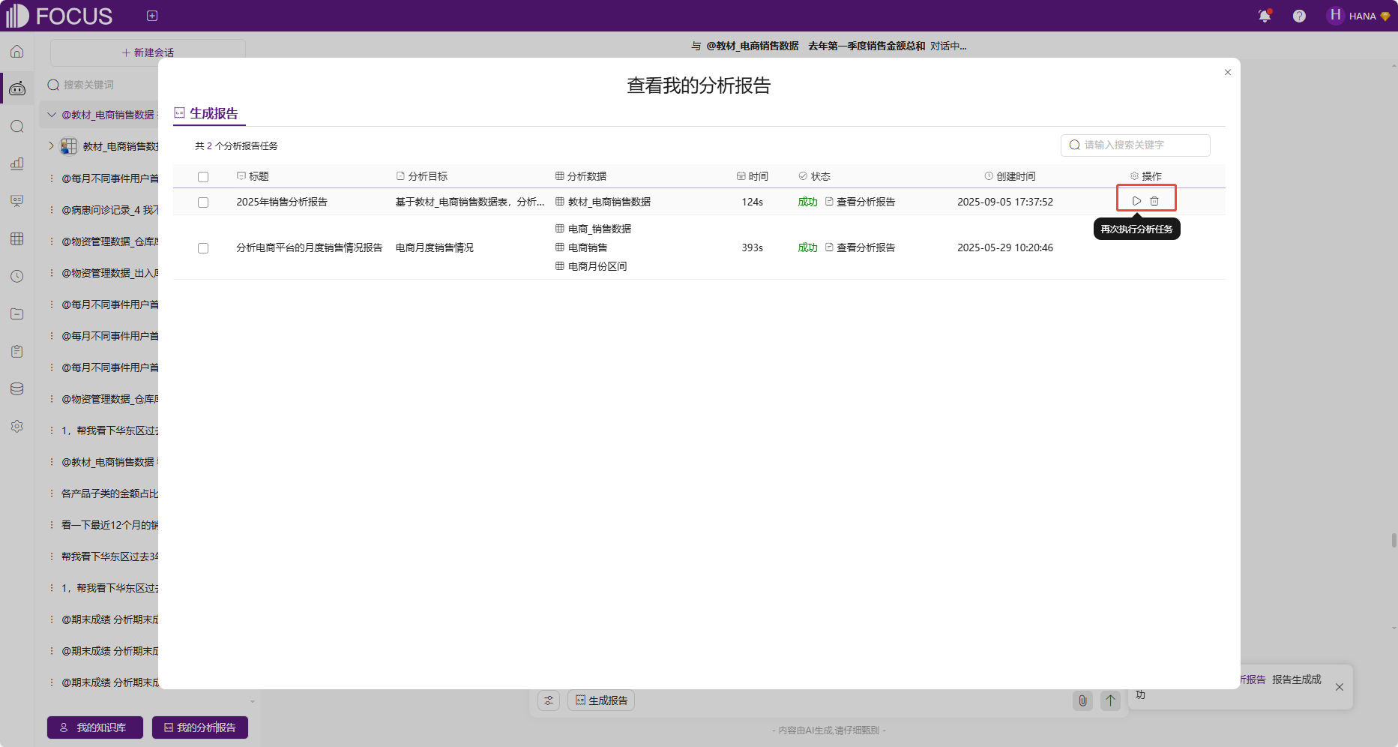Check the 2025年销售分析报告 row checkbox

tap(203, 202)
